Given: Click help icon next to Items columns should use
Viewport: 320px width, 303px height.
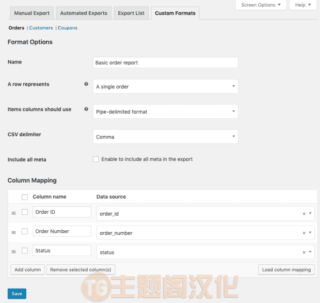Looking at the screenshot, I should pos(86,109).
